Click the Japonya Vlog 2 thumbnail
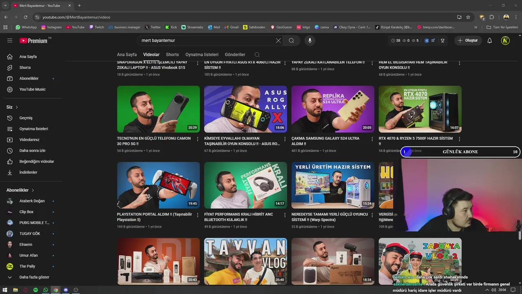Image resolution: width=522 pixels, height=294 pixels. 420,261
